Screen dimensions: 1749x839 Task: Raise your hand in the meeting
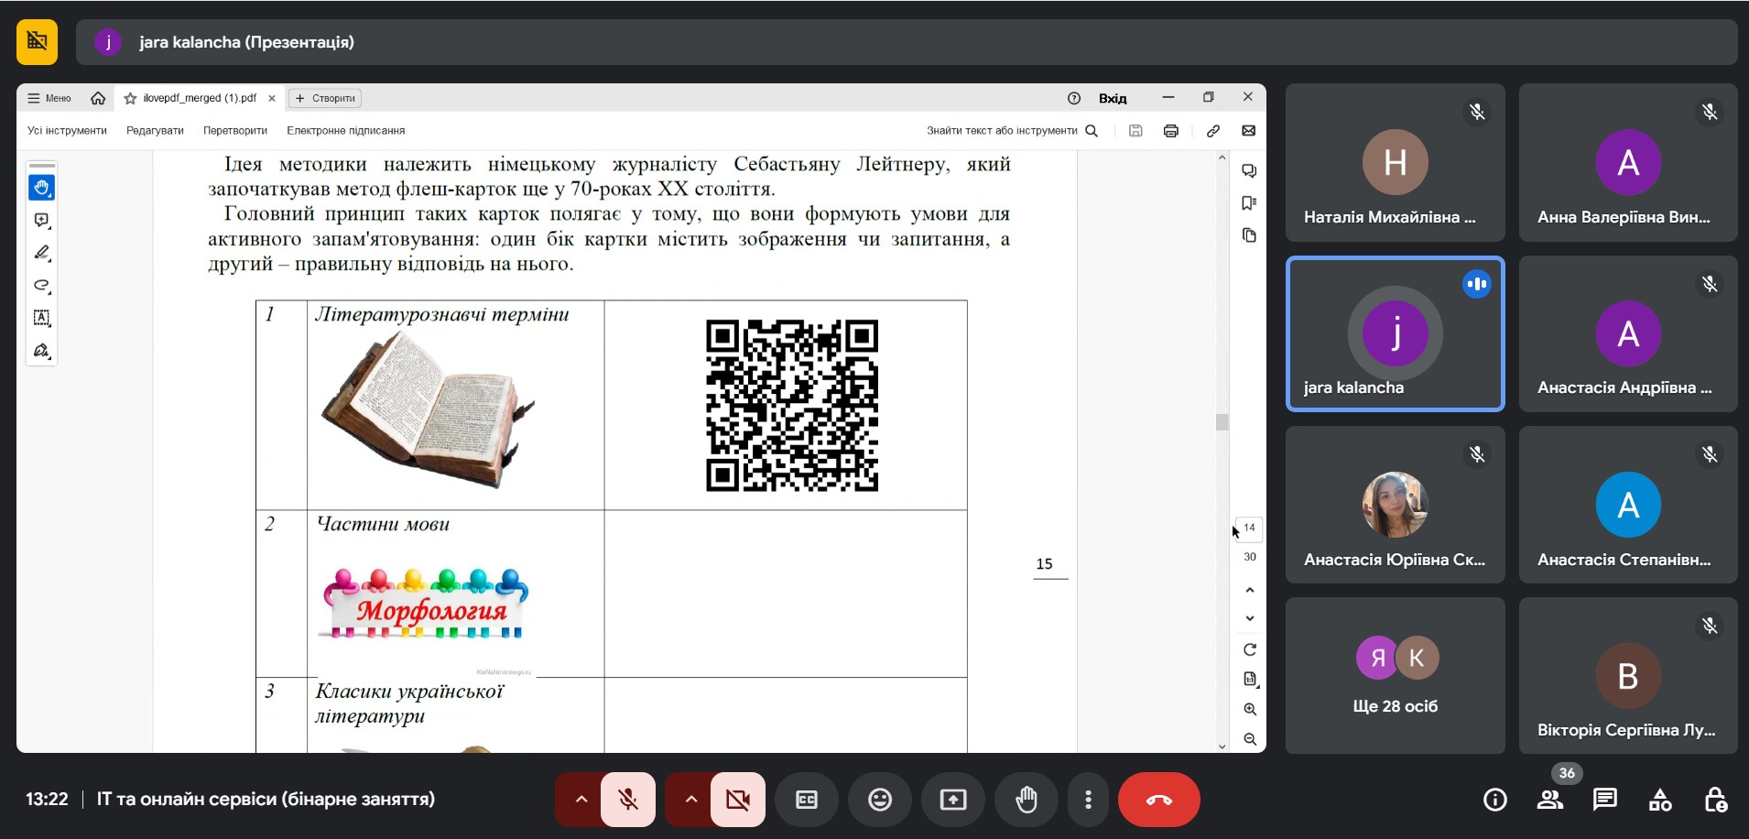tap(1027, 800)
